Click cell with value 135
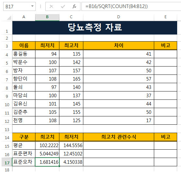The image size is (181, 173). (71, 54)
